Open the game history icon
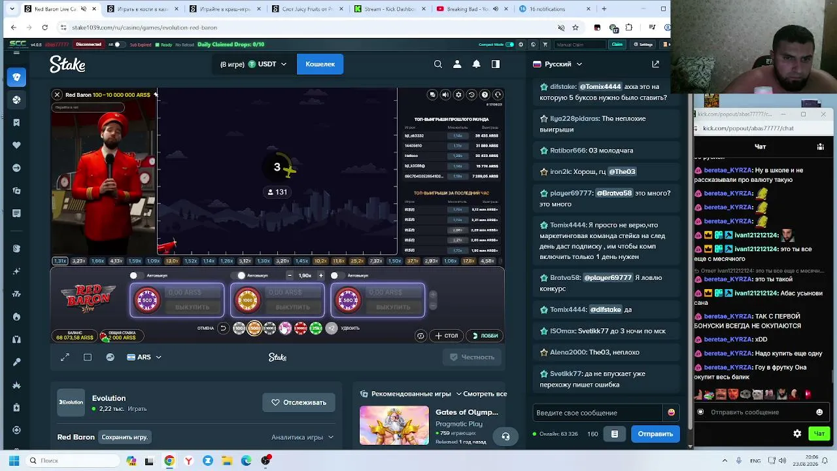This screenshot has width=837, height=471. 471,95
